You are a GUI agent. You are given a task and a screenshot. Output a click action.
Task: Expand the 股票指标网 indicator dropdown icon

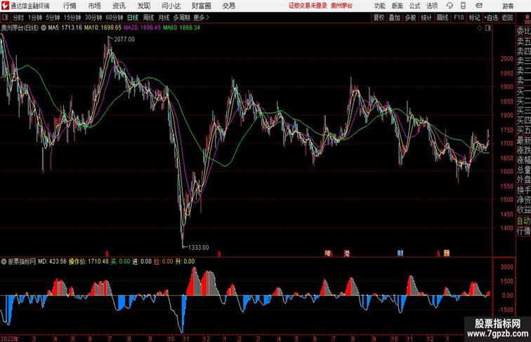4,261
